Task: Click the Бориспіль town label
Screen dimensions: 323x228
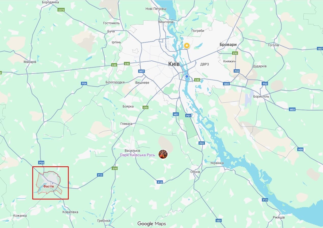Action: [x=261, y=97]
